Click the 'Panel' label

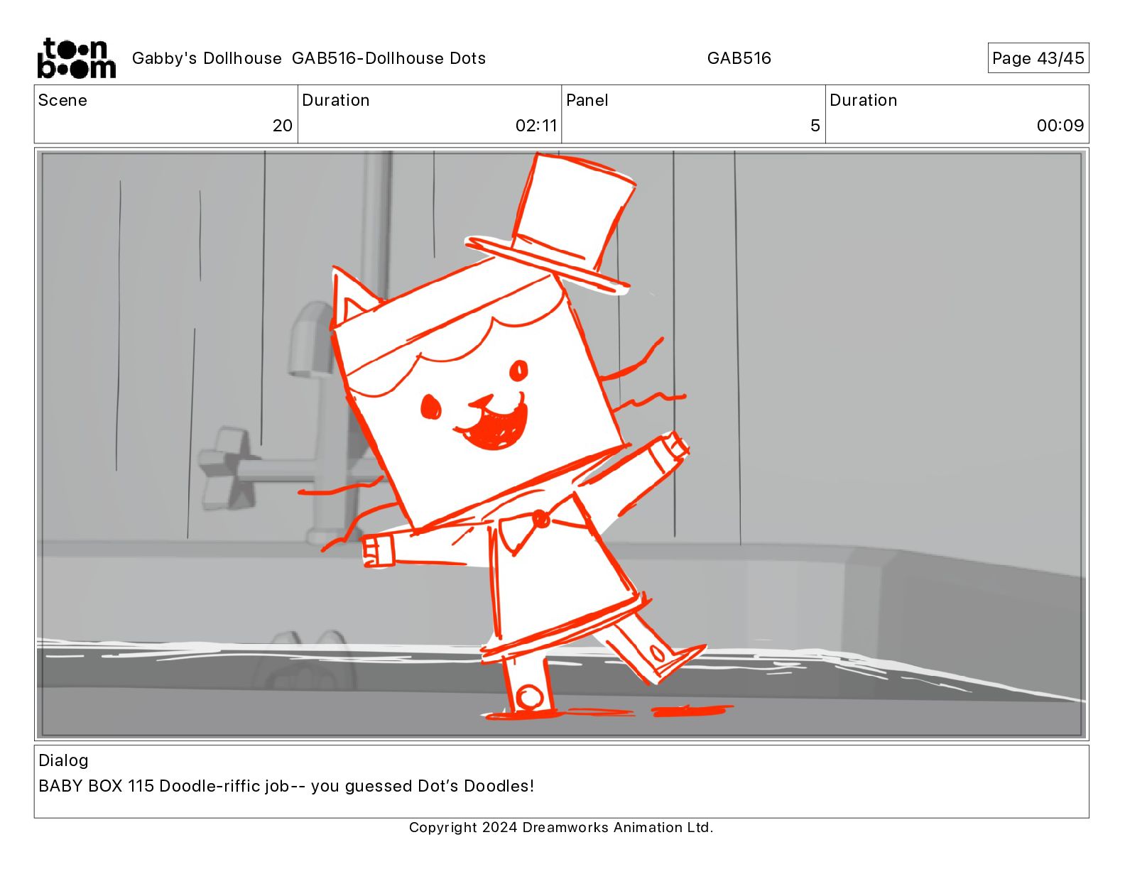[587, 100]
